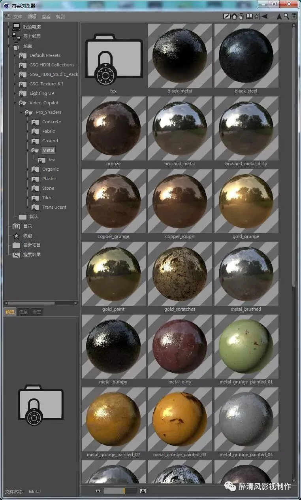Expand the Translucent folder node
Viewport: 301px width, 500px height.
click(x=28, y=207)
